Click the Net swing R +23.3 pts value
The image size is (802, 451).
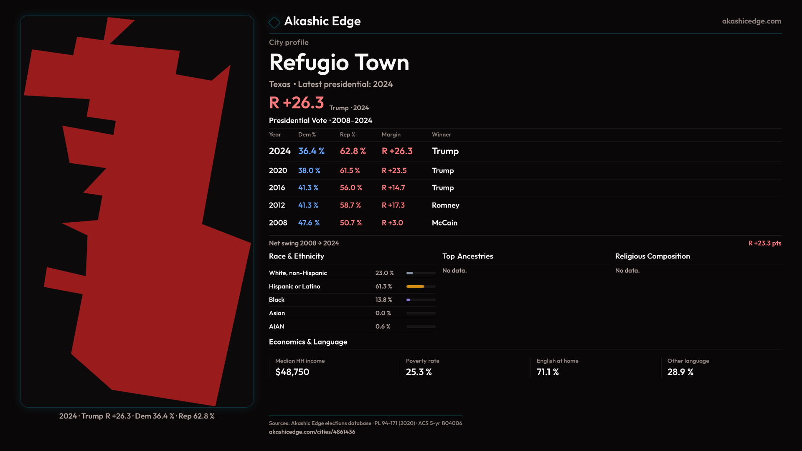[x=764, y=243]
